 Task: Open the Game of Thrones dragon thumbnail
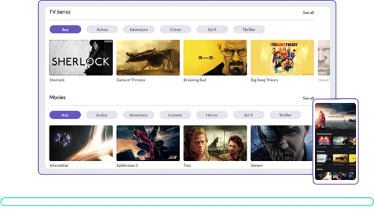pos(148,57)
